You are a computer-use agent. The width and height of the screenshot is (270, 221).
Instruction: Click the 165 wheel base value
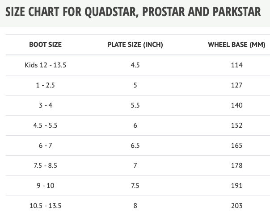point(237,146)
